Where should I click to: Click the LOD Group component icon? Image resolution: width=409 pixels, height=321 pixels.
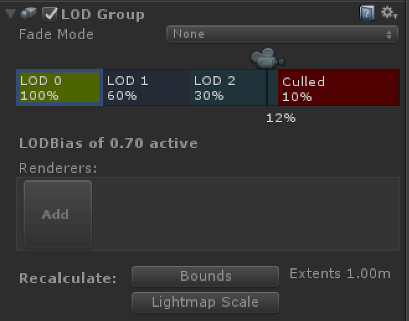(x=29, y=14)
